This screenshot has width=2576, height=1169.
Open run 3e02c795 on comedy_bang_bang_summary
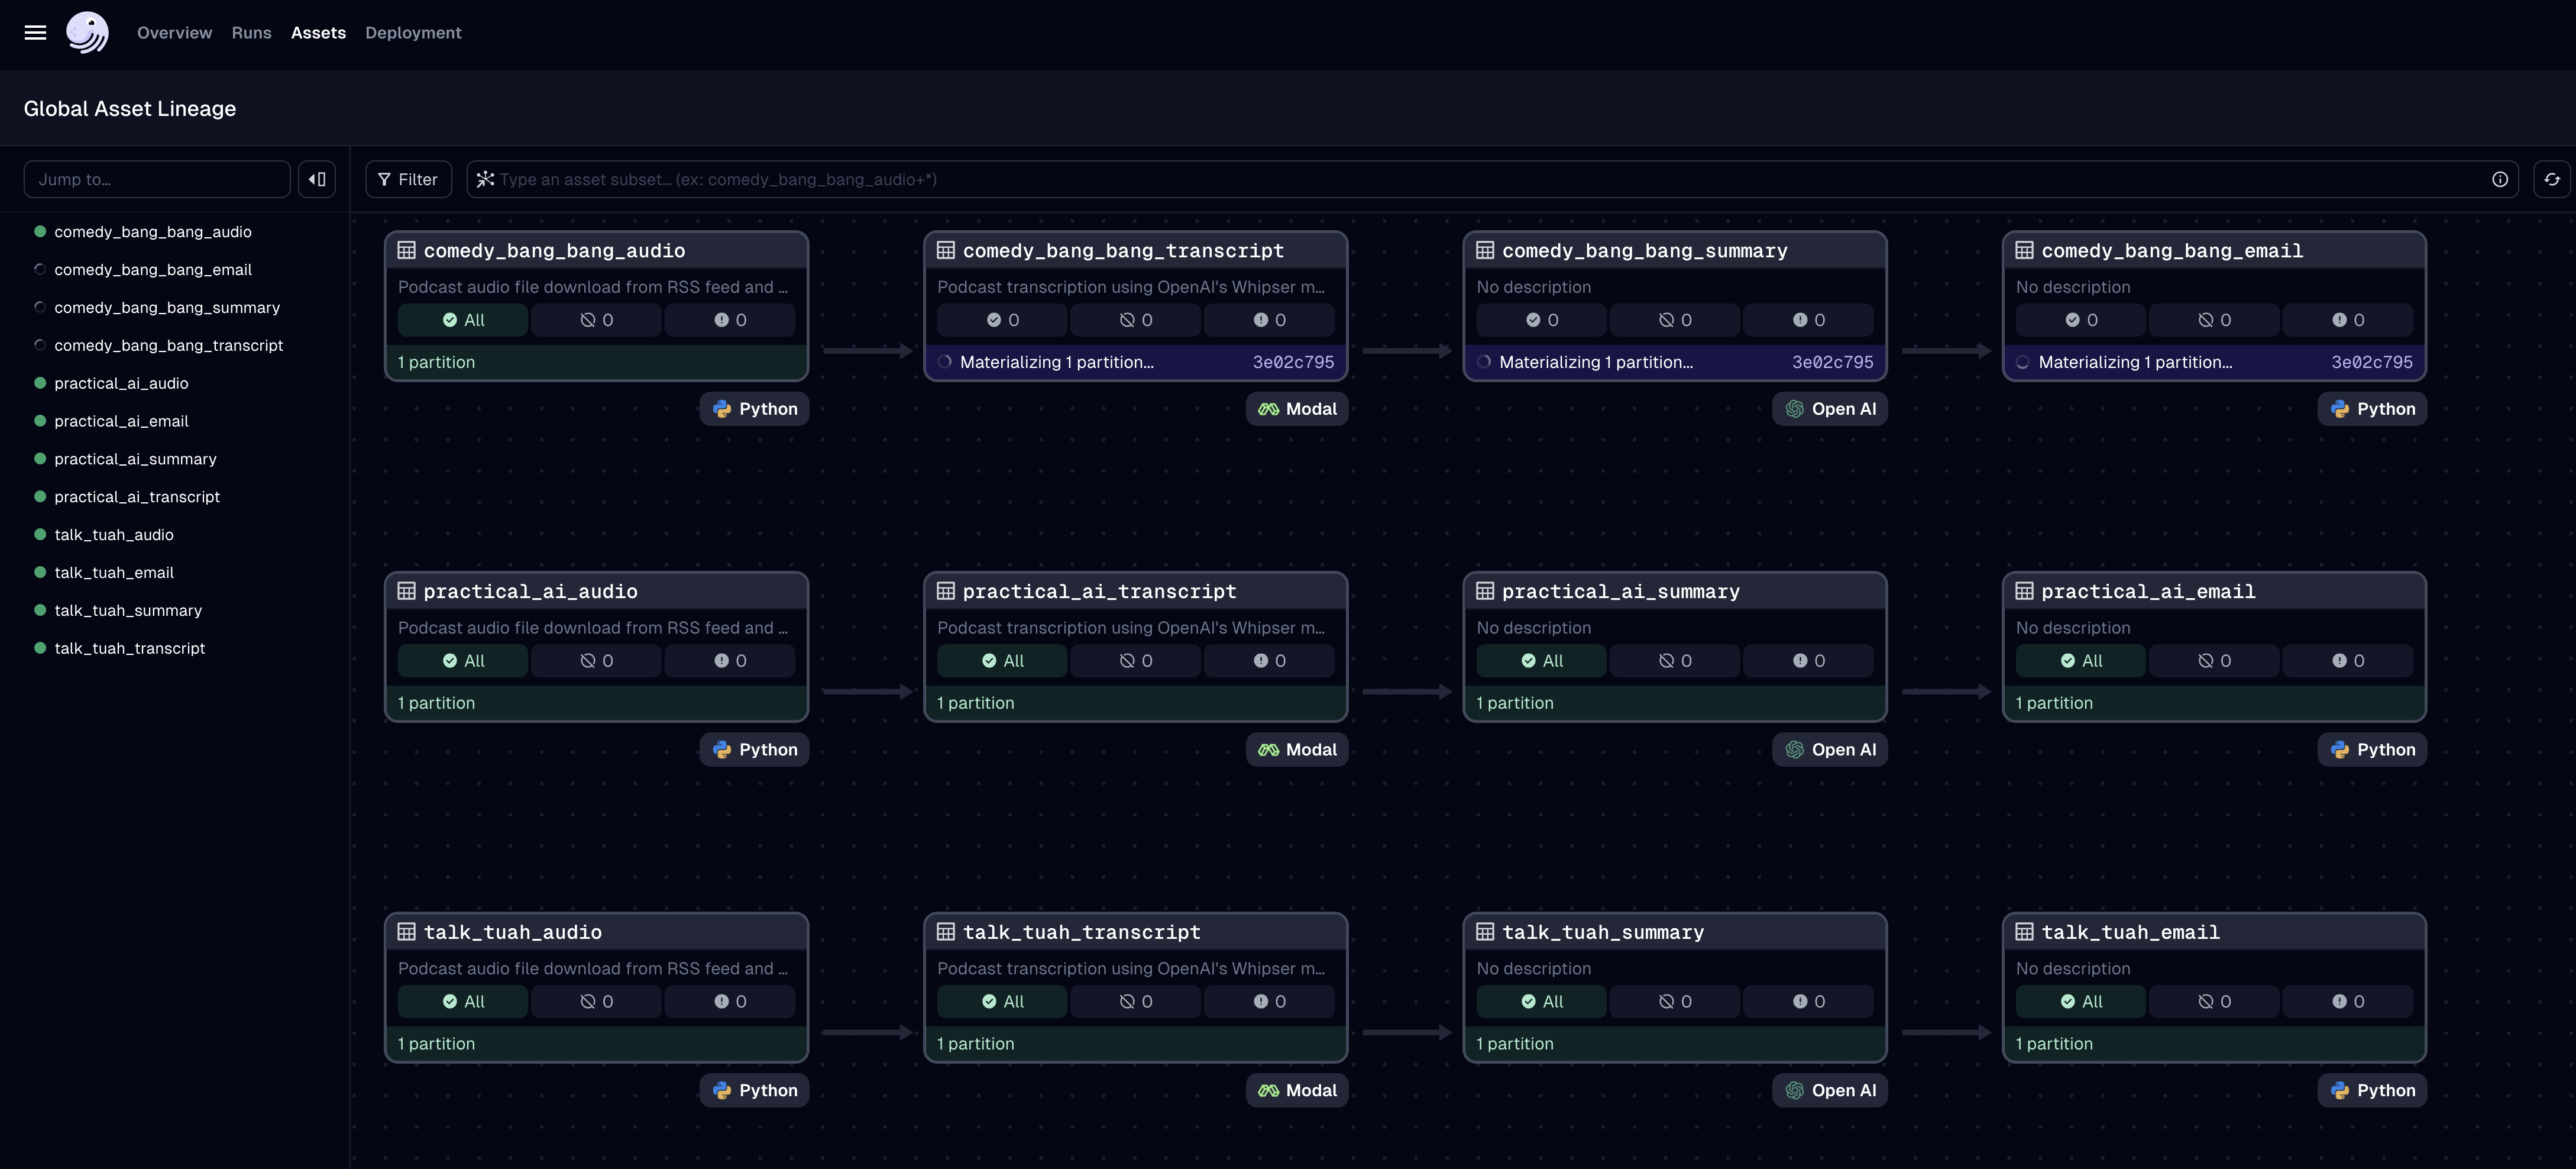tap(1832, 363)
